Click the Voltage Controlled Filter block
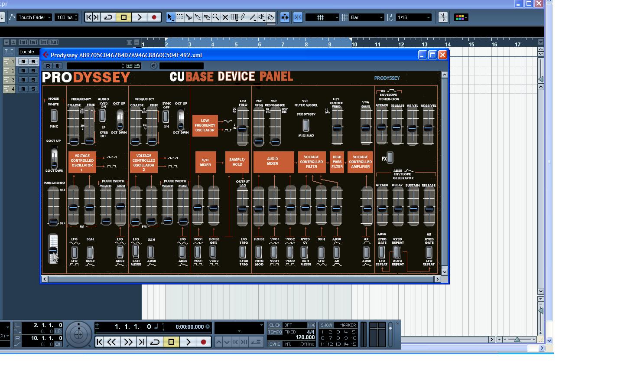 pyautogui.click(x=312, y=162)
